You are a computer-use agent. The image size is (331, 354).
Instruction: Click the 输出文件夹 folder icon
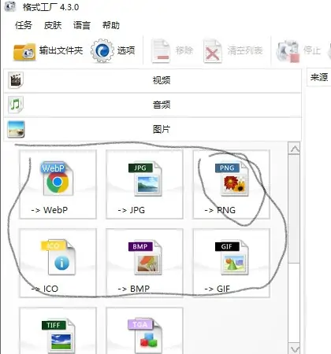click(x=24, y=52)
